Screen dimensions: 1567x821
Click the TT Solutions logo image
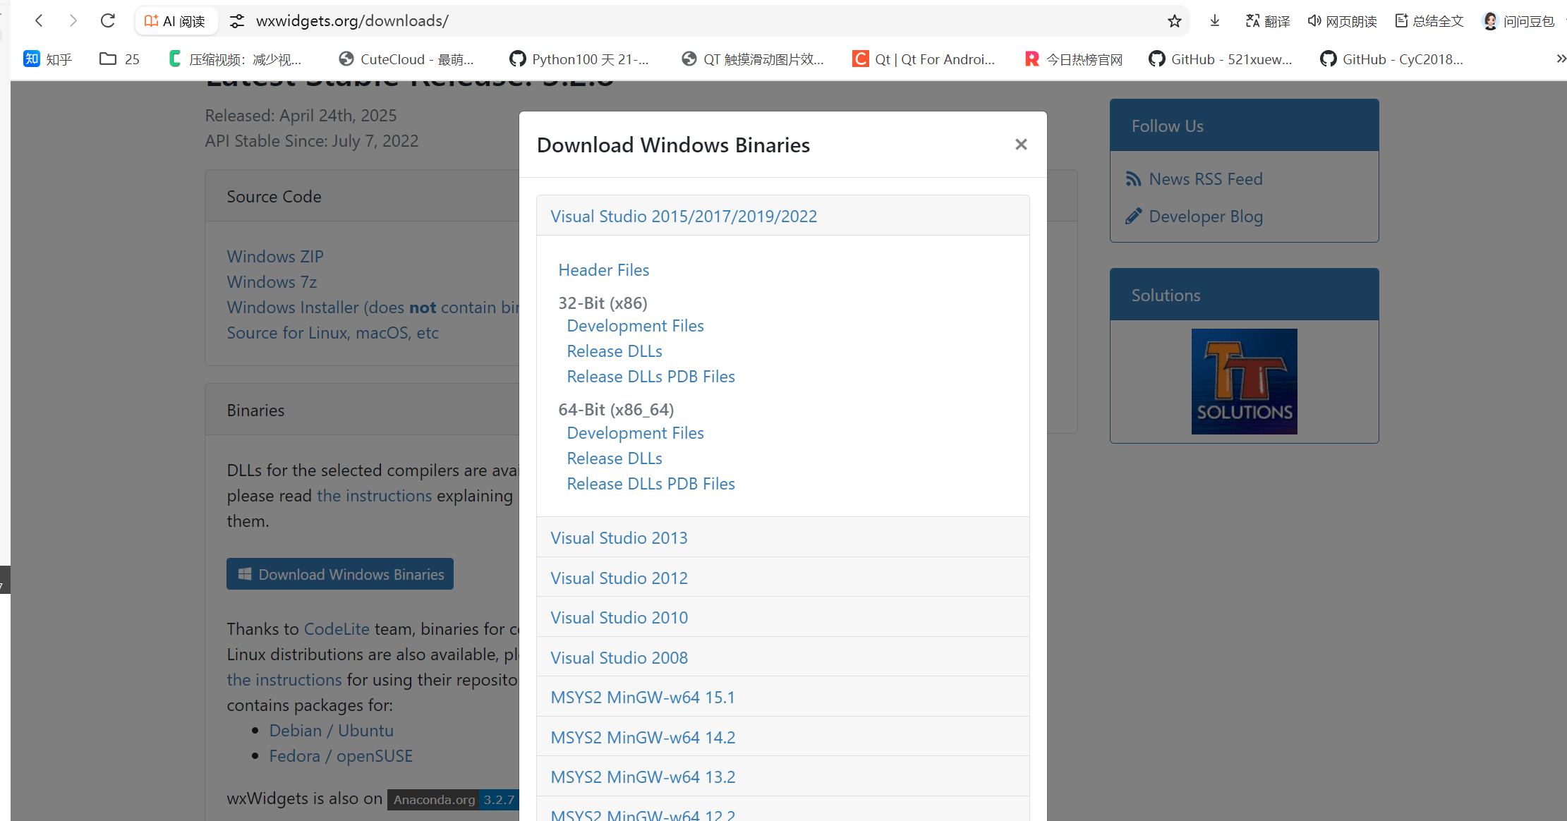point(1244,381)
